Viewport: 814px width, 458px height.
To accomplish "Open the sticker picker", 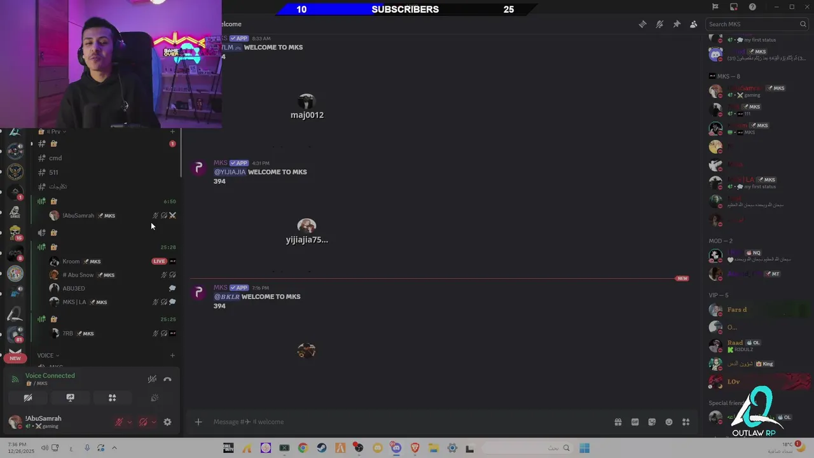I will (x=652, y=422).
